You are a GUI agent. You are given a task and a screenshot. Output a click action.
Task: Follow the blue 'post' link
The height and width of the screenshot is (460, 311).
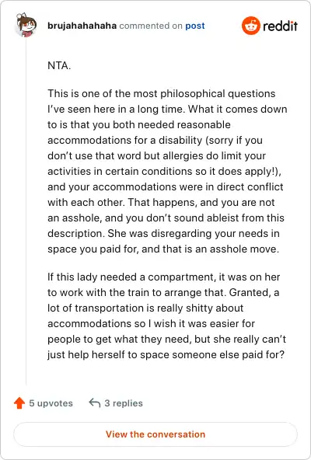pos(195,26)
